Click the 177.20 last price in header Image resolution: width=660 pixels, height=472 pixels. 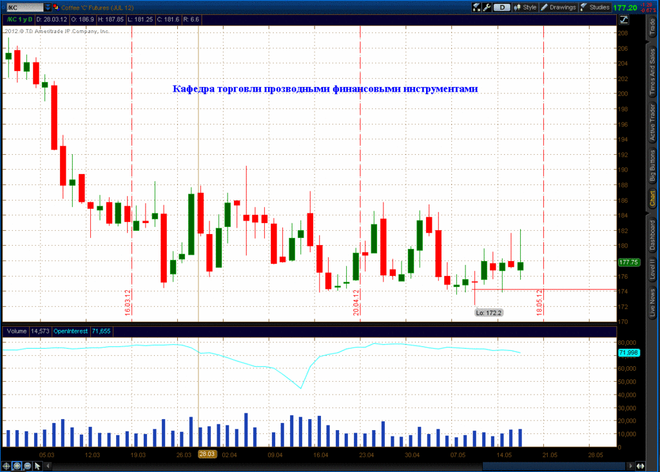(625, 8)
